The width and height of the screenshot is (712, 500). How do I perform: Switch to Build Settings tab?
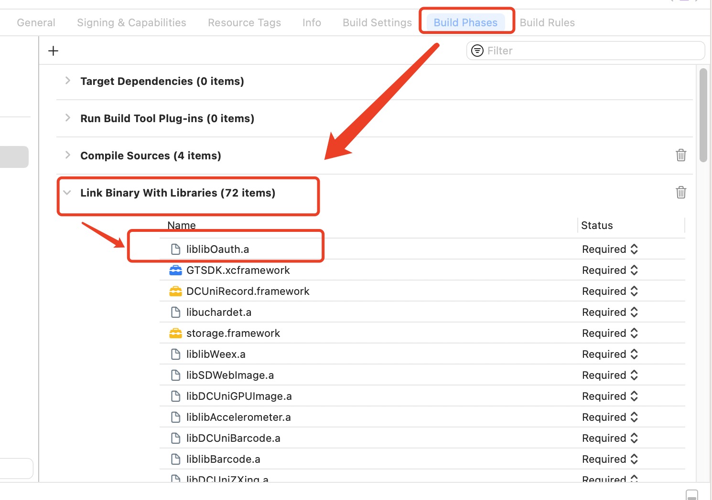coord(377,23)
